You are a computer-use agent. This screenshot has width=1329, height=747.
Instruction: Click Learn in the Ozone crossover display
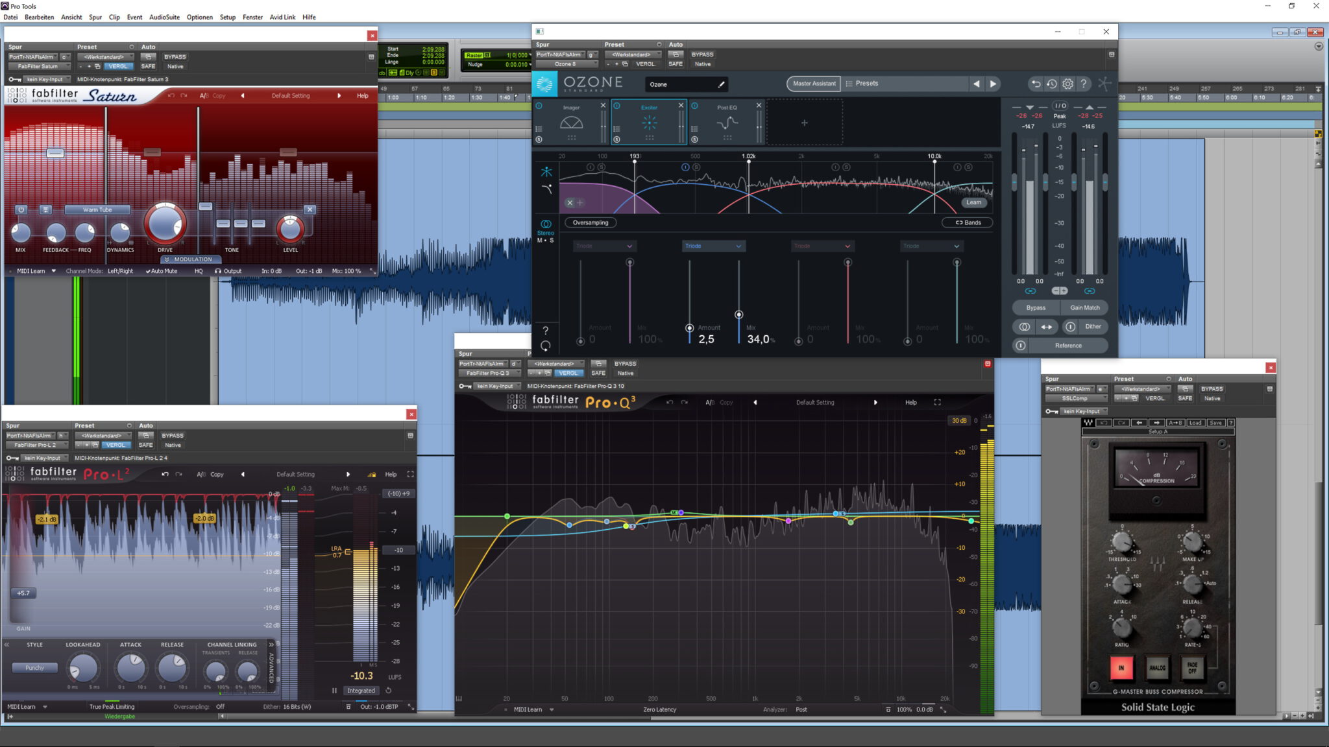[x=973, y=202]
